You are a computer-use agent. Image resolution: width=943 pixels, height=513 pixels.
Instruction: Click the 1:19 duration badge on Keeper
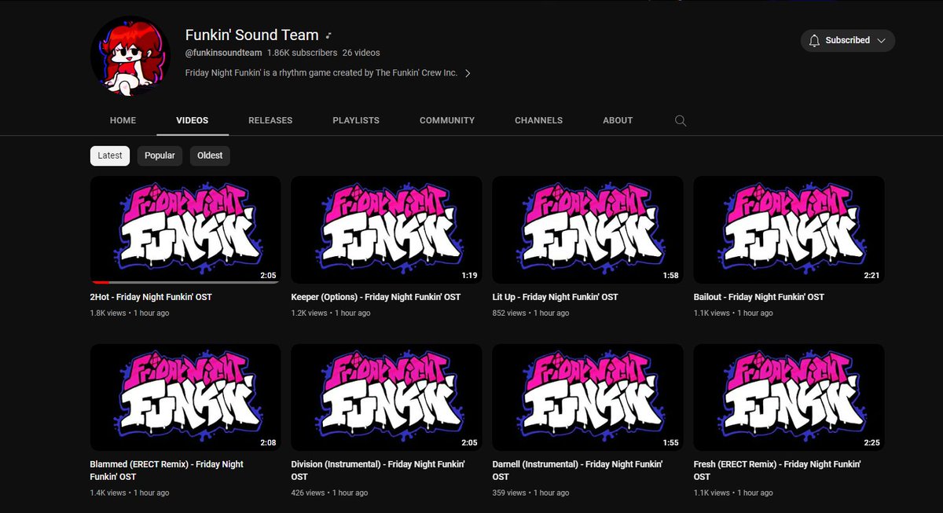(469, 276)
